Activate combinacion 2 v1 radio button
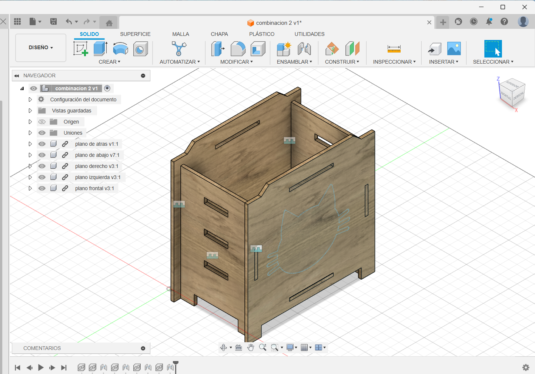Screen dimensions: 535x374 [x=107, y=88]
